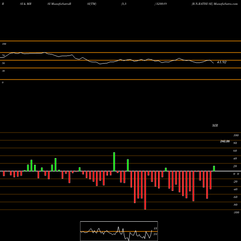Click the 70 level on RSI axis
The image size is (241, 241).
click(x=3, y=55)
